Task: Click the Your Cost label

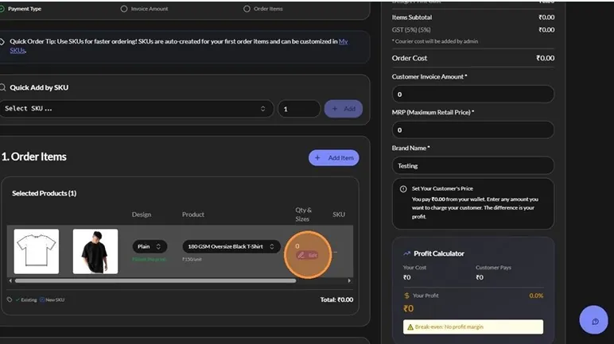Action: tap(414, 268)
